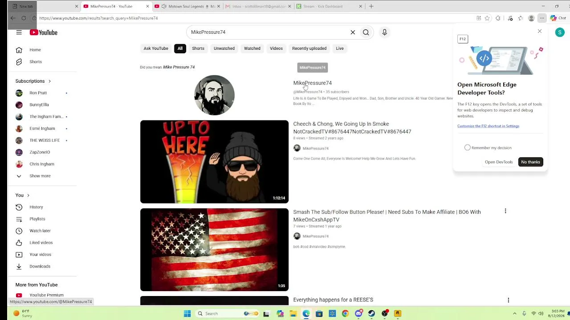Open options for Everything happens for a REESE'S
The image size is (570, 320).
pos(508,300)
